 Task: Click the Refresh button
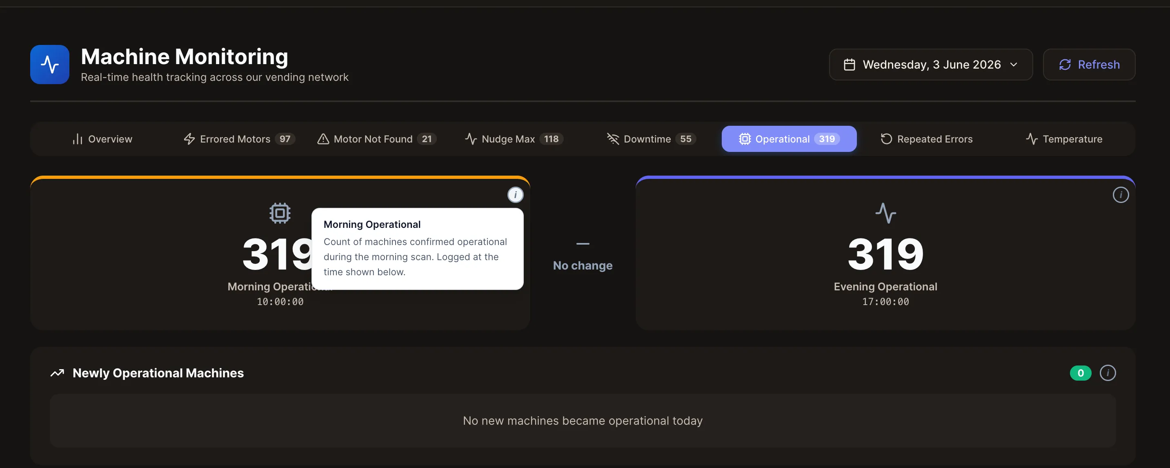pos(1089,65)
